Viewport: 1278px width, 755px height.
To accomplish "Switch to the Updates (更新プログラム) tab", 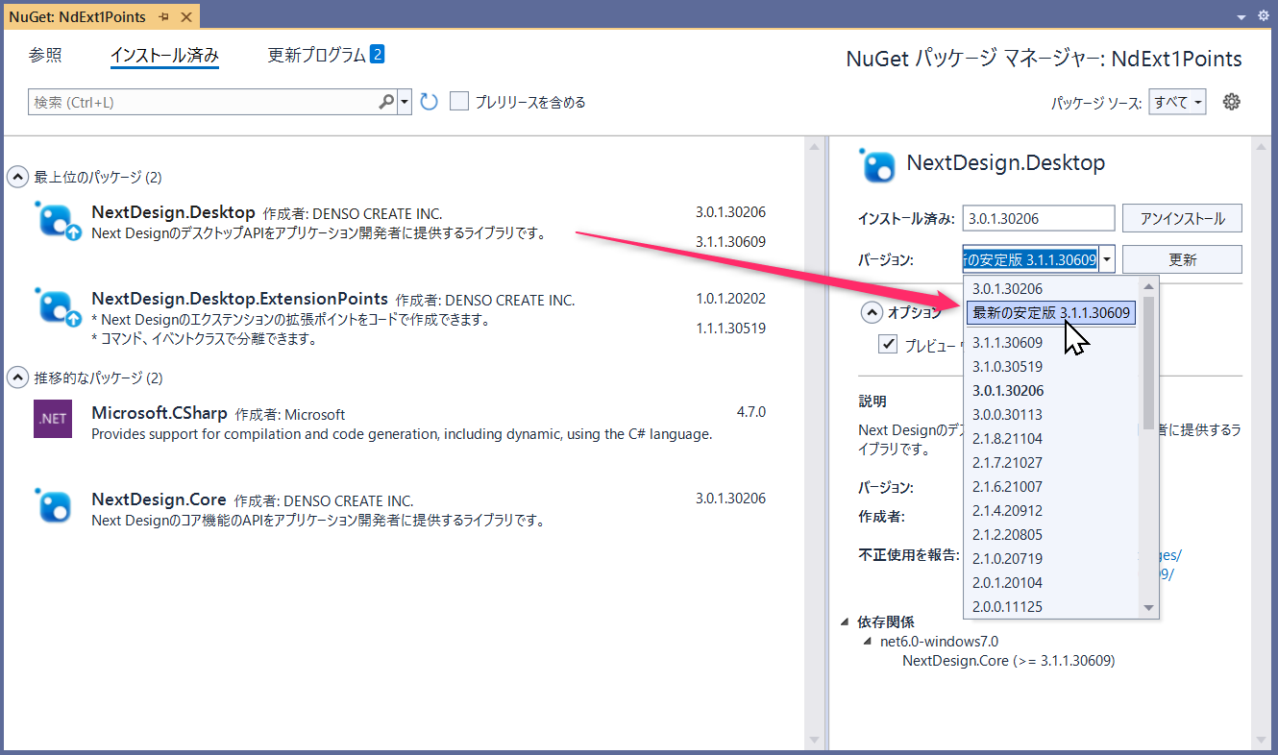I will click(x=326, y=55).
